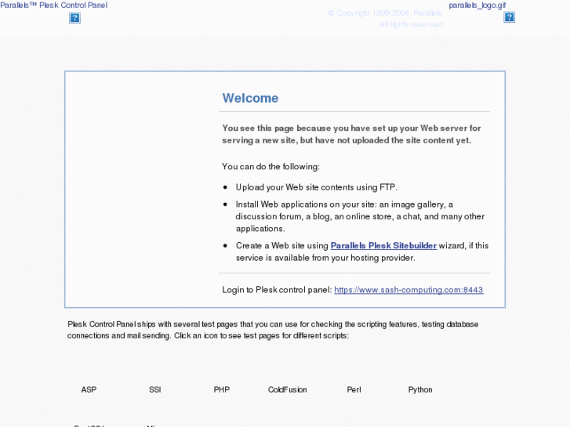The image size is (570, 427).
Task: Click the parallels_logo.gif link
Action: (477, 5)
